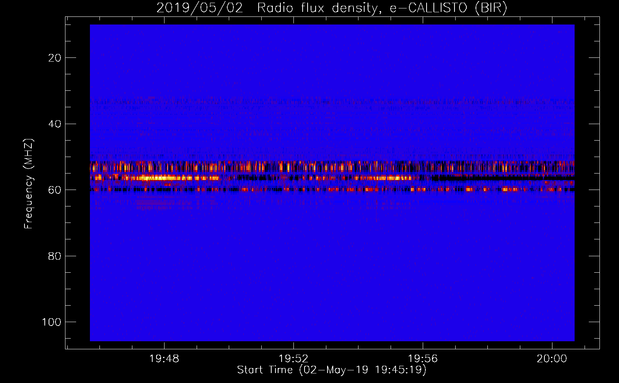Click the 19:52 time tick label
This screenshot has width=619, height=383.
(293, 359)
